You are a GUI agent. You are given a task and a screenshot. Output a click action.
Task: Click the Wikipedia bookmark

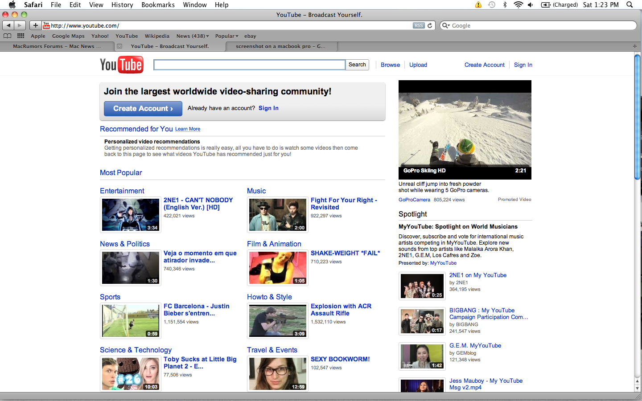pos(157,36)
